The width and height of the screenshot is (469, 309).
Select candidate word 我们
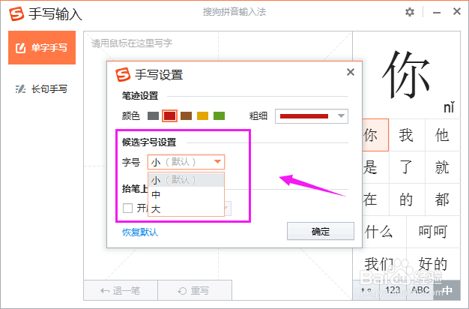(379, 264)
